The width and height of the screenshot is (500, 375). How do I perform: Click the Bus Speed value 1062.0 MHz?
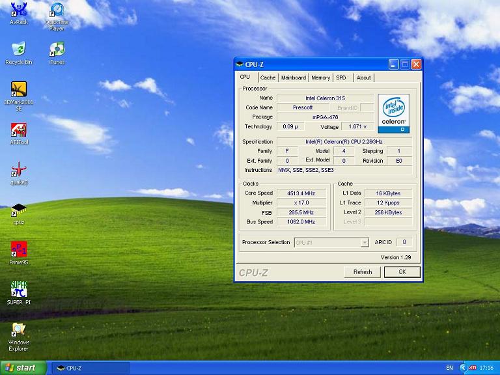pos(301,222)
